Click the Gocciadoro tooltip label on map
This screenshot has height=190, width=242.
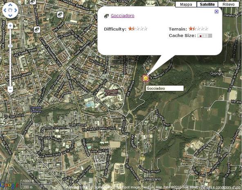[x=165, y=88]
